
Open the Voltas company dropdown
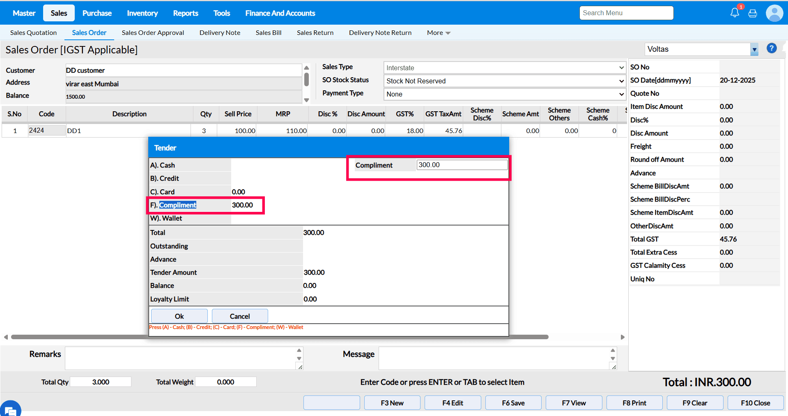tap(754, 49)
